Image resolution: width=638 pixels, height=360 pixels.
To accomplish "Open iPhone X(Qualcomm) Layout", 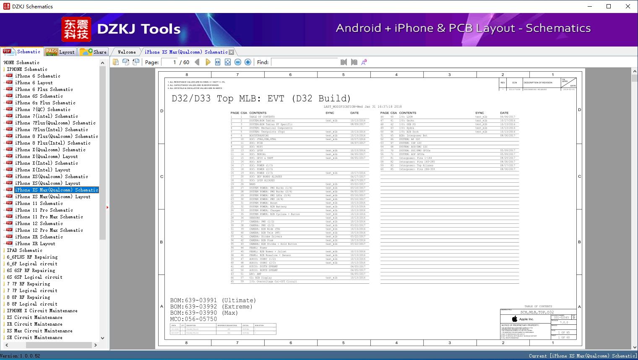I will click(x=47, y=156).
